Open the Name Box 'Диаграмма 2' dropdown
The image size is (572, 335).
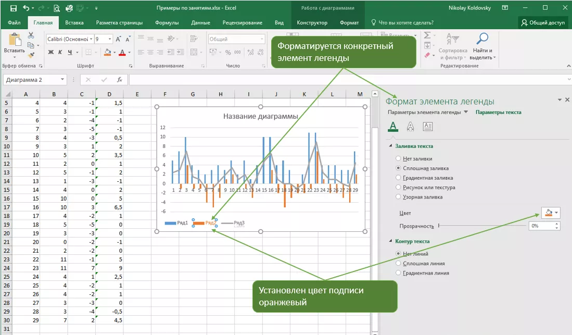pos(62,80)
